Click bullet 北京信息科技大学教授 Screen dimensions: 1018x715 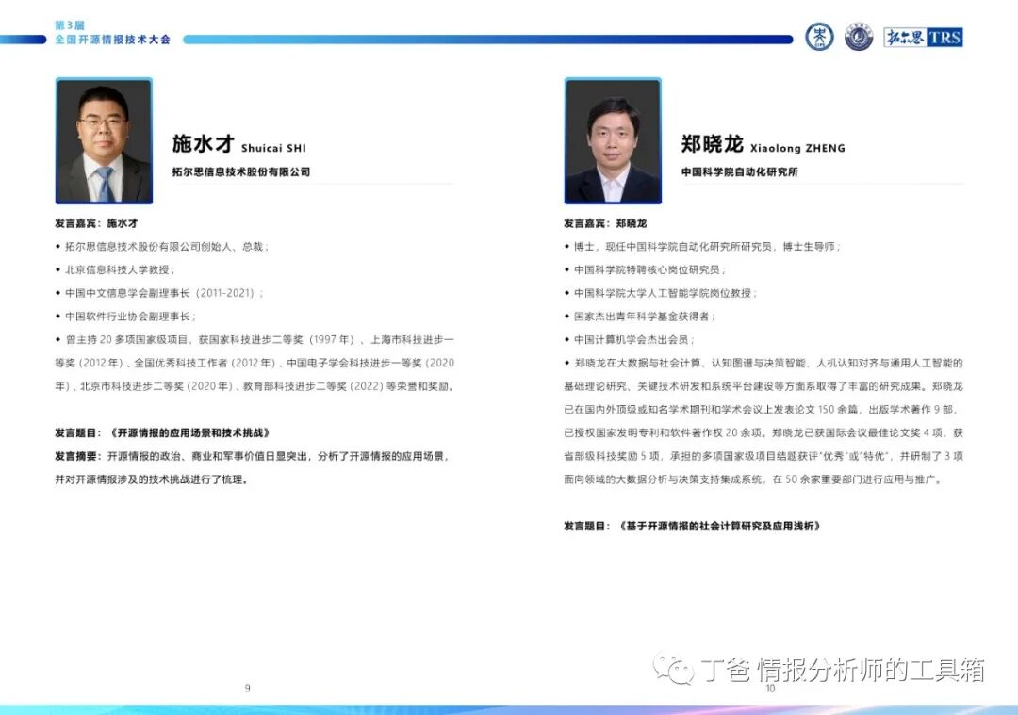(x=115, y=270)
